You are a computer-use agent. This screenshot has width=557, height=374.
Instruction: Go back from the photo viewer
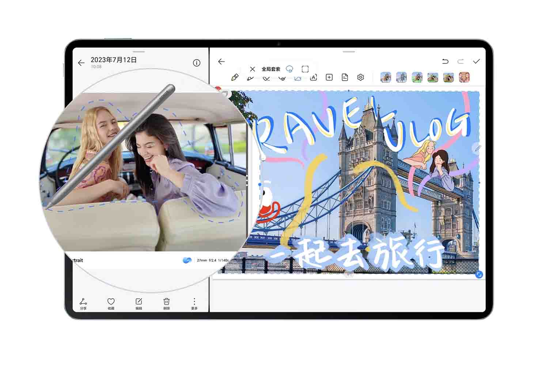[x=81, y=63]
